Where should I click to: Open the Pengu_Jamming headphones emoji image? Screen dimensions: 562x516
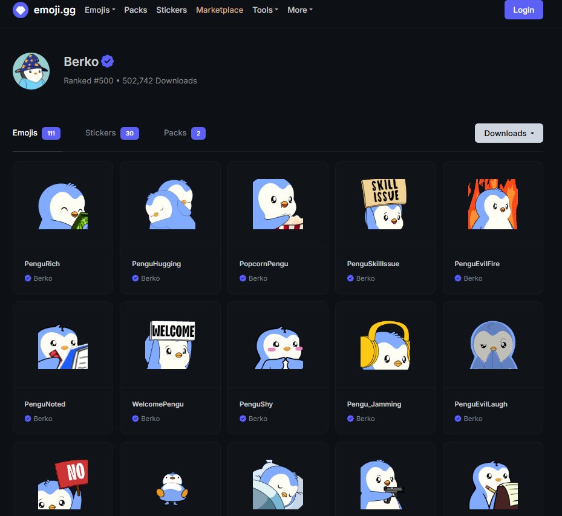coord(385,345)
